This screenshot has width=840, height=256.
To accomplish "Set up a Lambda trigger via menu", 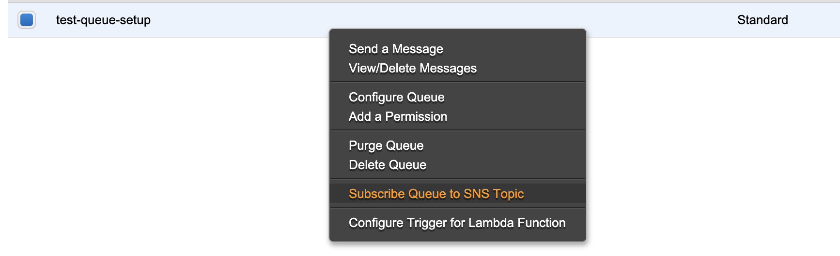I will tap(457, 223).
